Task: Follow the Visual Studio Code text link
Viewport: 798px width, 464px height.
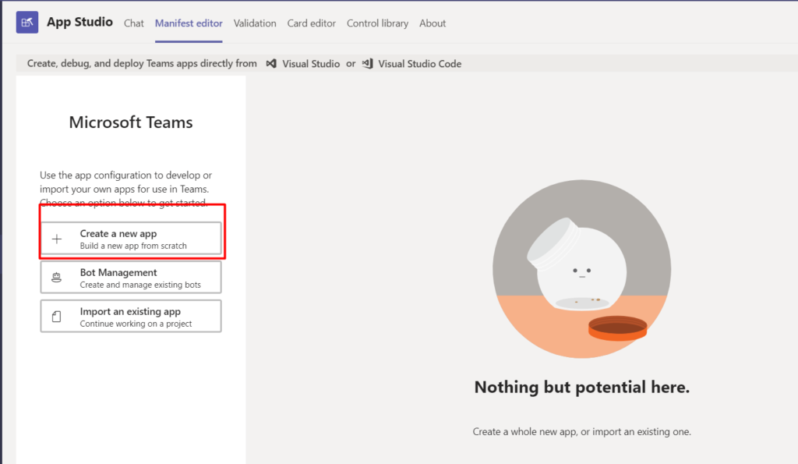Action: [419, 64]
